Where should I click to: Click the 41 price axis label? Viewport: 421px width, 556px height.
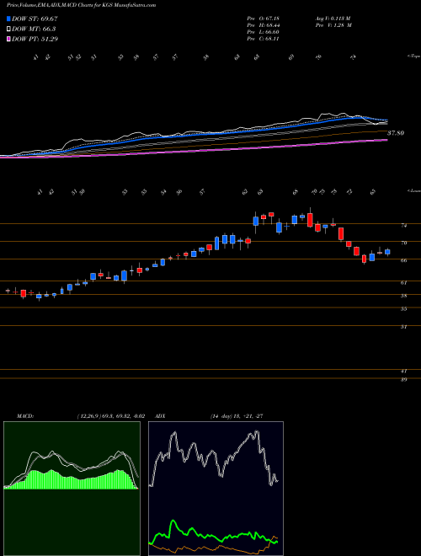(x=403, y=372)
